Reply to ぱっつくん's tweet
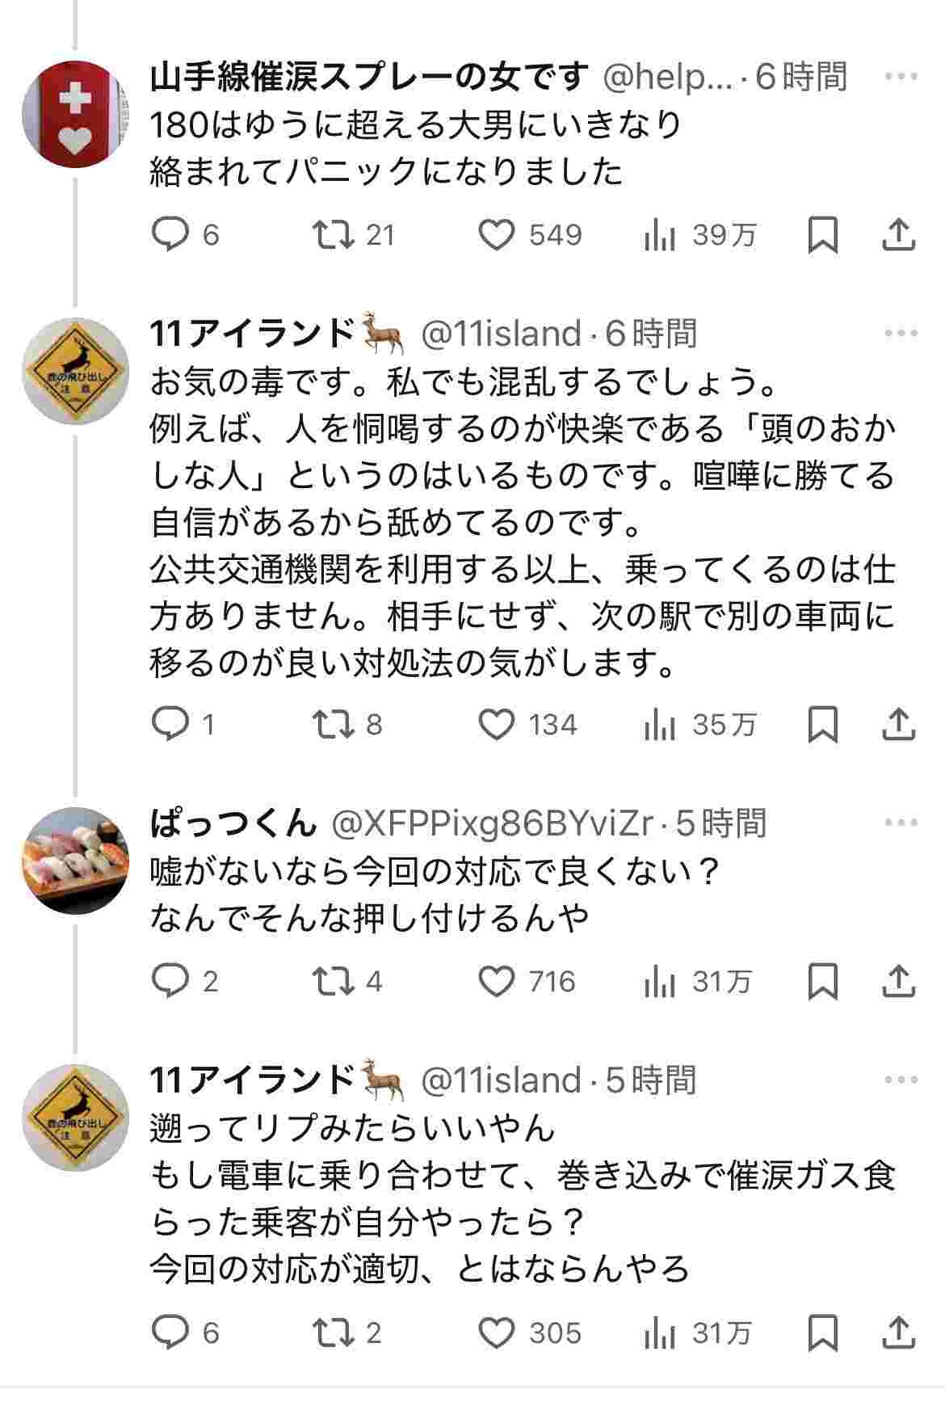Image resolution: width=945 pixels, height=1402 pixels. [170, 982]
